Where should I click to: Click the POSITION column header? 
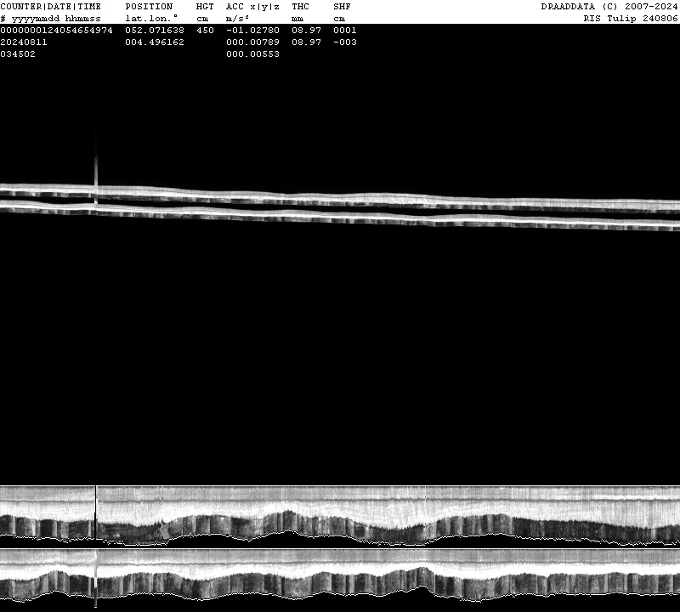pyautogui.click(x=149, y=6)
